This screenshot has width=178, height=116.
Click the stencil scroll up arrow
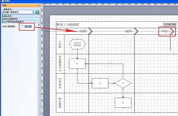pyautogui.click(x=39, y=24)
